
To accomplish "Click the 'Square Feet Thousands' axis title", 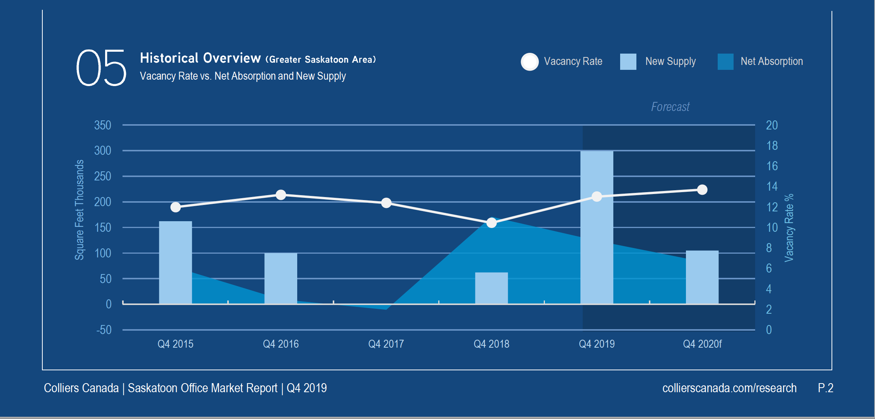I will point(79,210).
